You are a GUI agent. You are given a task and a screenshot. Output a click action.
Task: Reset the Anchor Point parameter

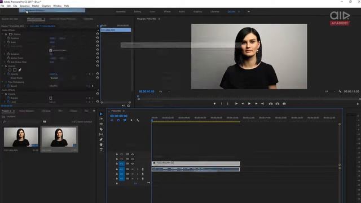[x=98, y=58]
